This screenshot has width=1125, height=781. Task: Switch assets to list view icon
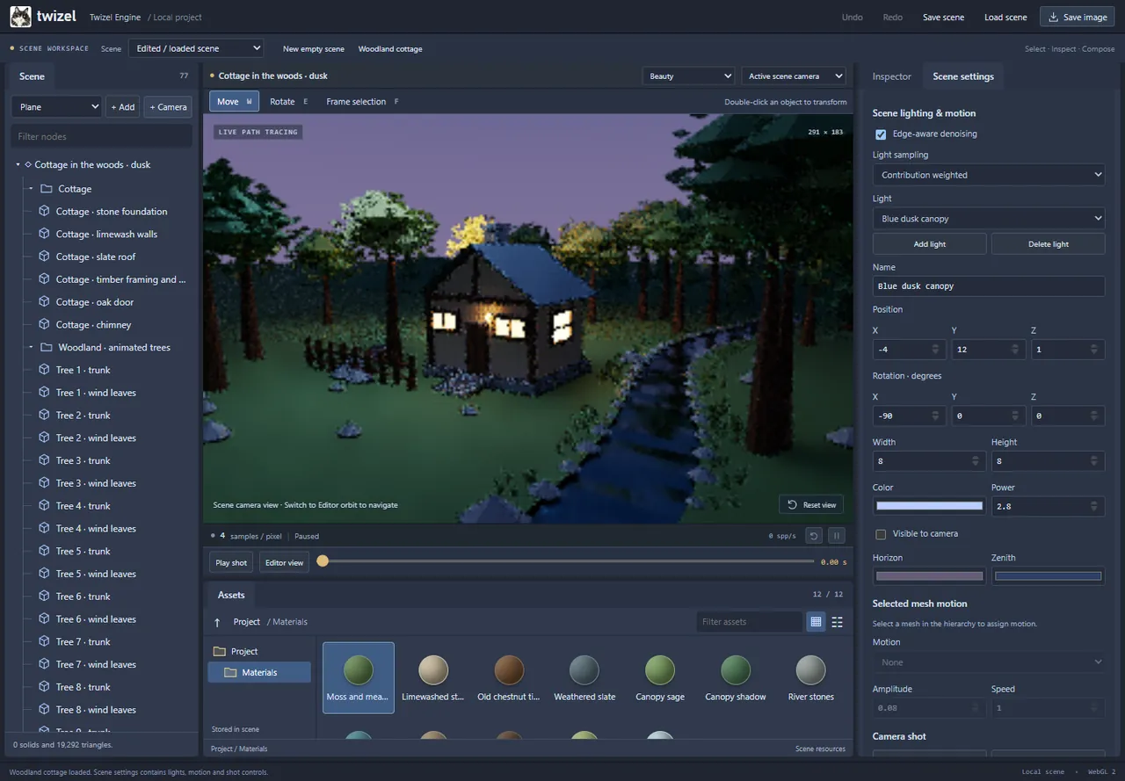coord(837,622)
